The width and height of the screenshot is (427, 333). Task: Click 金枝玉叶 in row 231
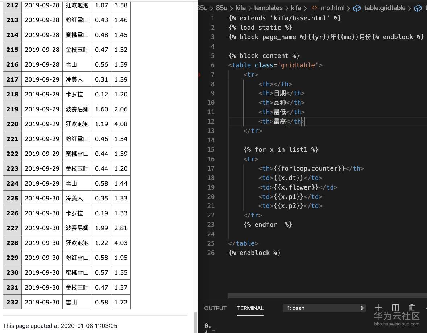click(x=77, y=287)
